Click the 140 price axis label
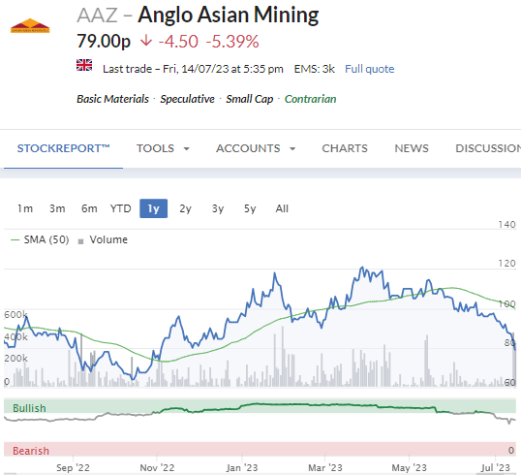This screenshot has width=521, height=475. [506, 225]
